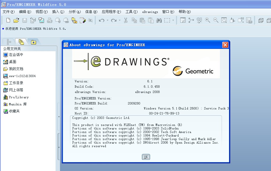Click the New file icon

pos(8,20)
